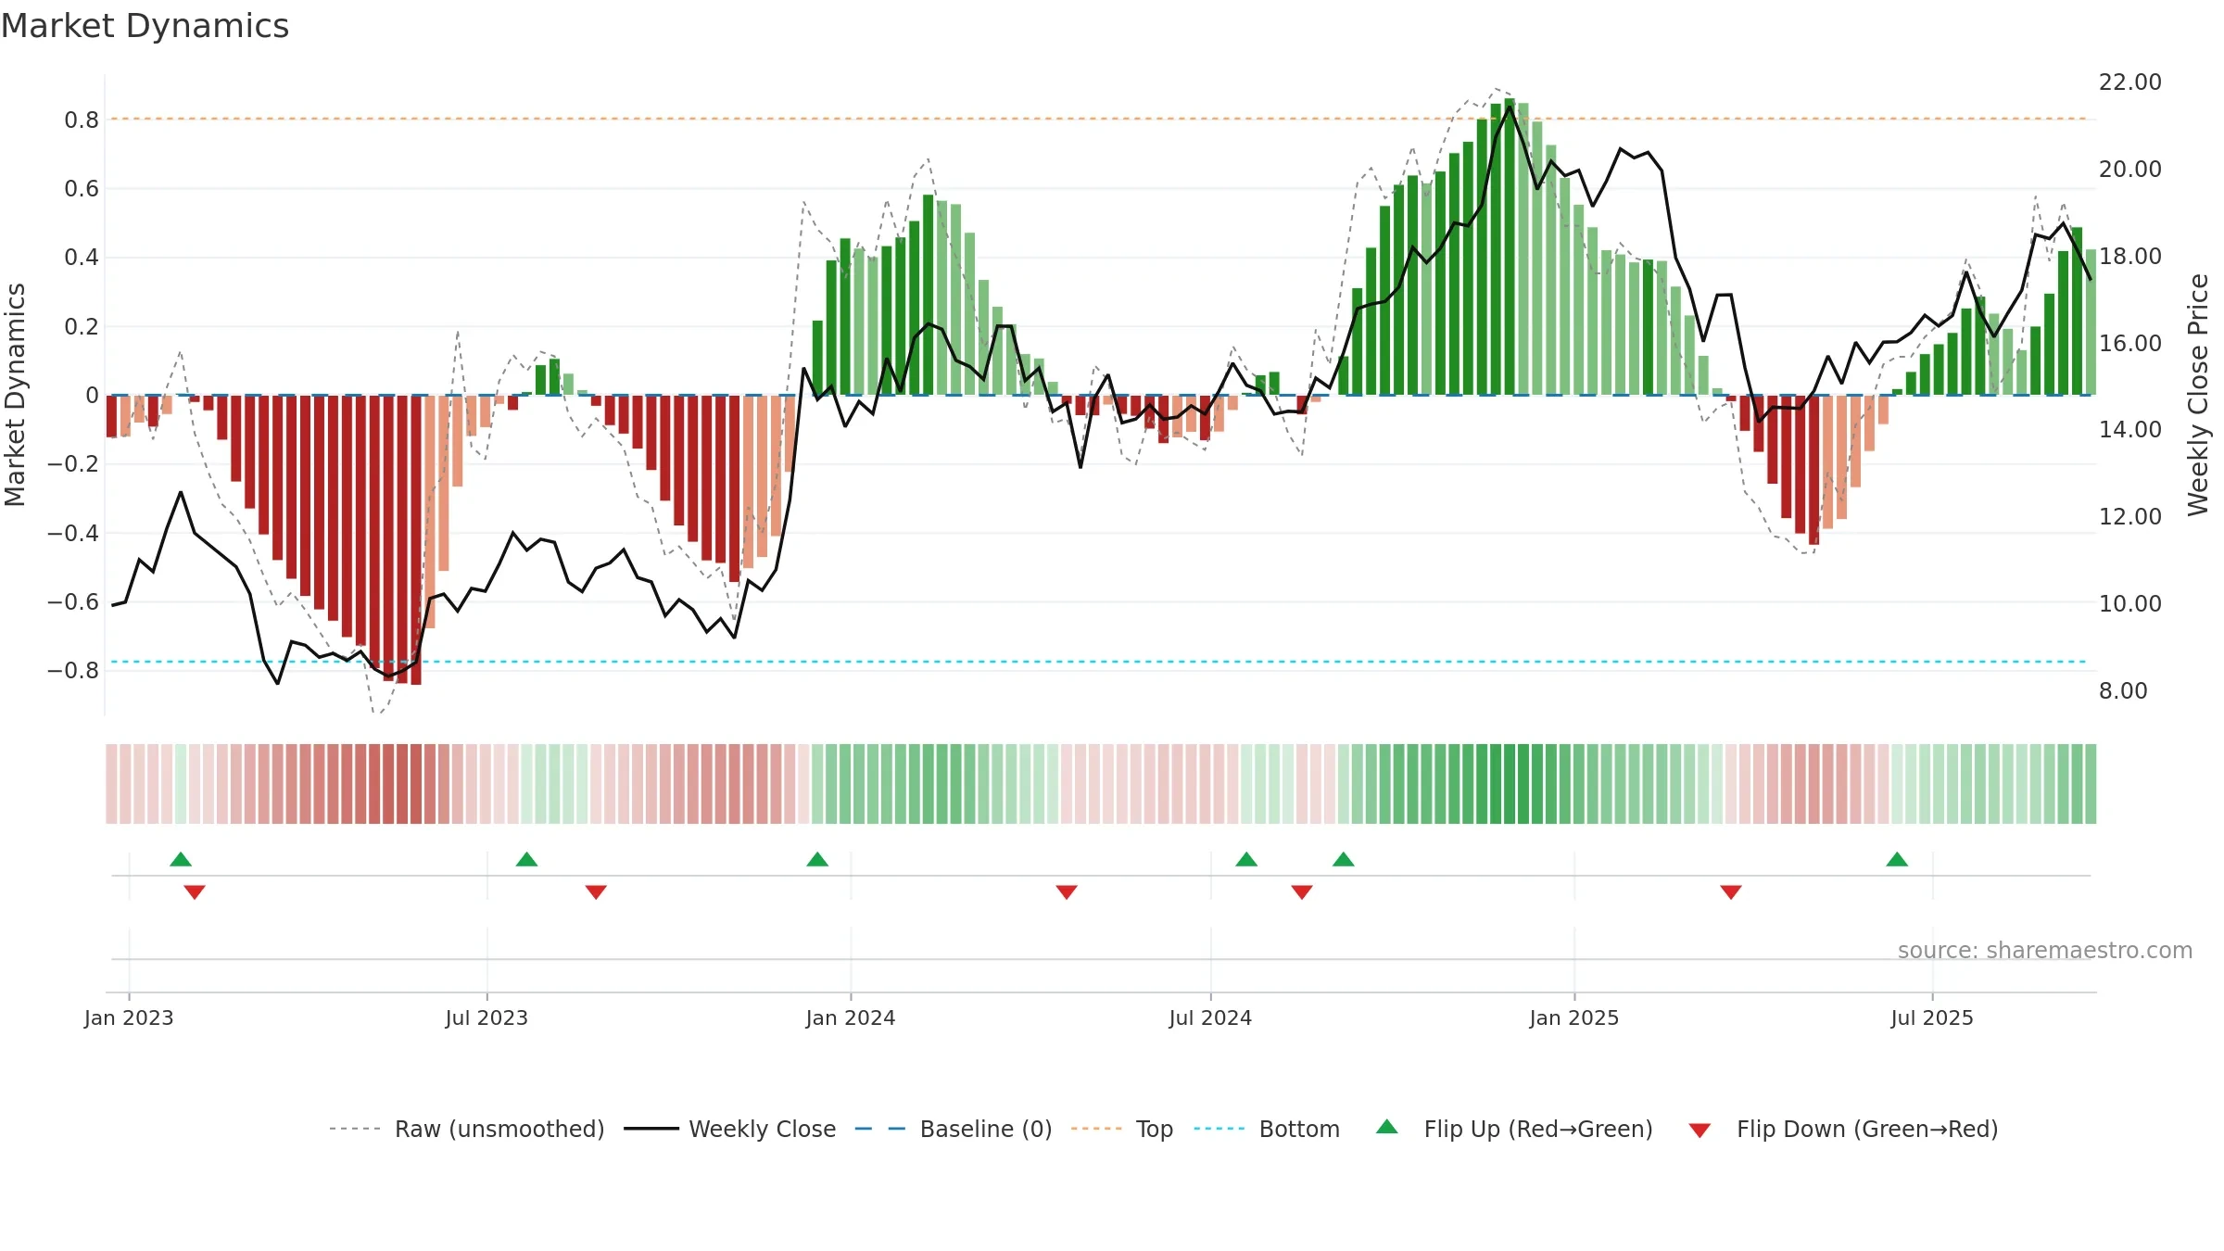Click the Jan 2024 x-axis label
The height and width of the screenshot is (1251, 2224).
tap(851, 1017)
